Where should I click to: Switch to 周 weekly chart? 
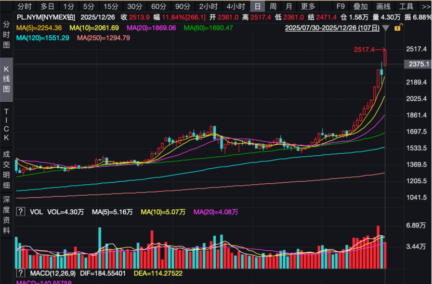click(273, 6)
